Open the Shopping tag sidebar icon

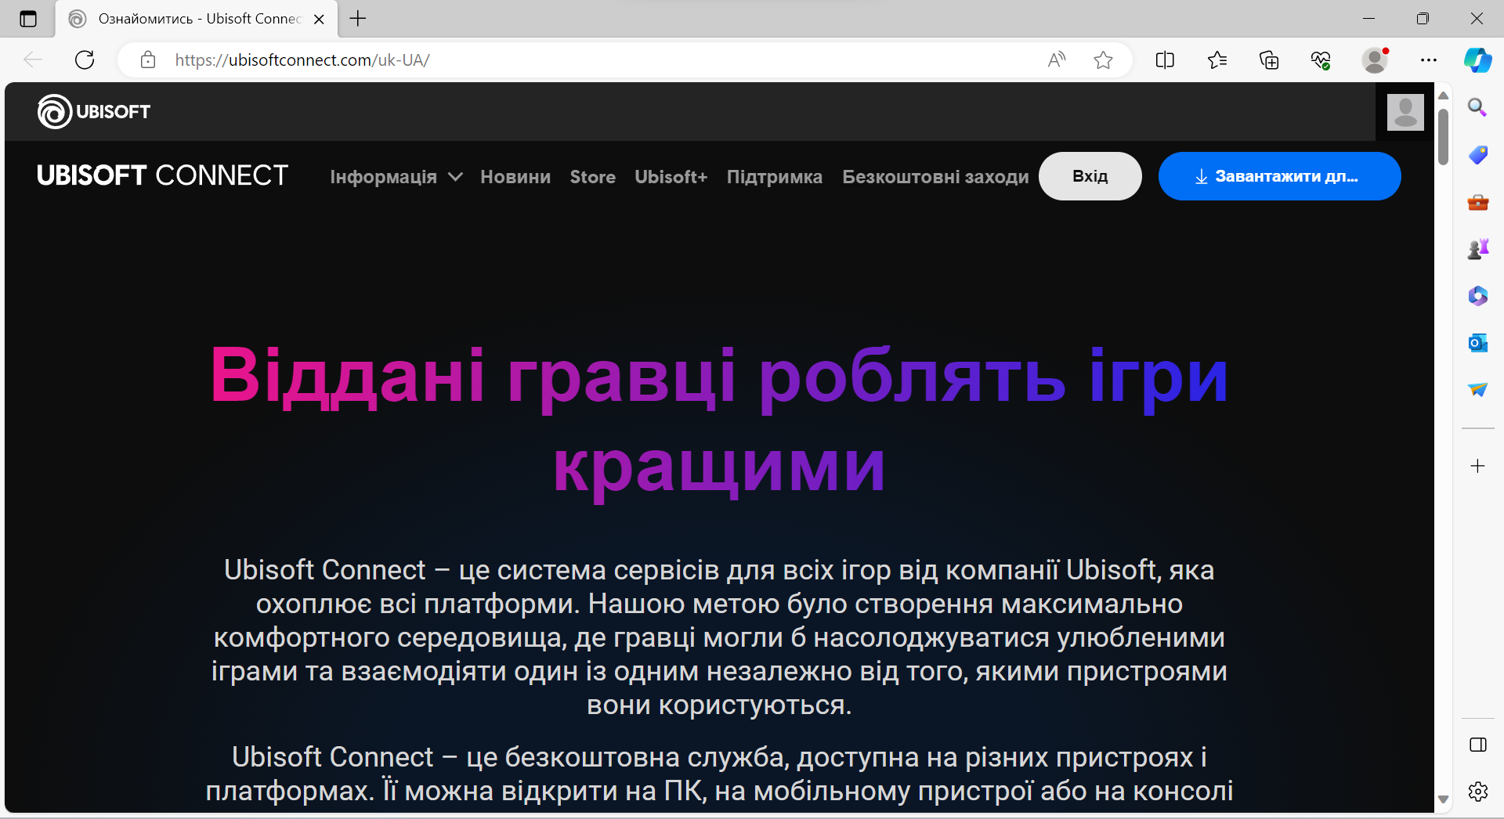point(1477,154)
